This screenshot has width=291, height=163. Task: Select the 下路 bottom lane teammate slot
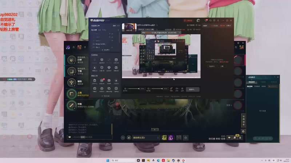77,71
